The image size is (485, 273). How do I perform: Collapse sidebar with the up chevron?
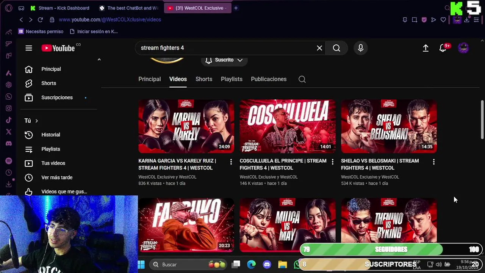click(99, 60)
